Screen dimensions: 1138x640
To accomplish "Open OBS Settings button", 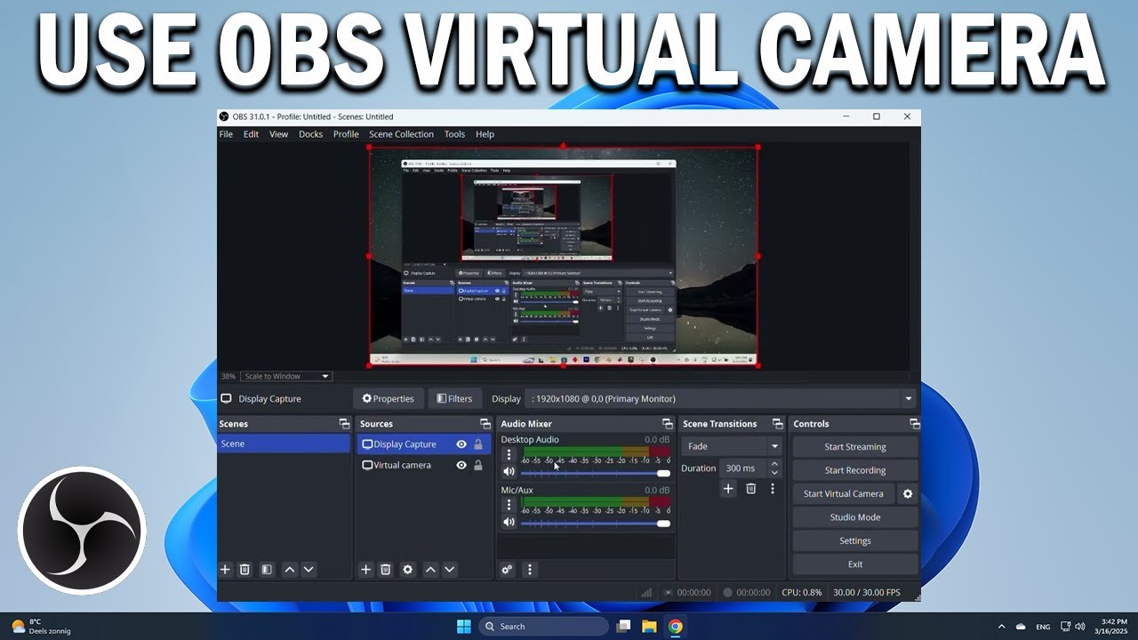I will click(855, 540).
